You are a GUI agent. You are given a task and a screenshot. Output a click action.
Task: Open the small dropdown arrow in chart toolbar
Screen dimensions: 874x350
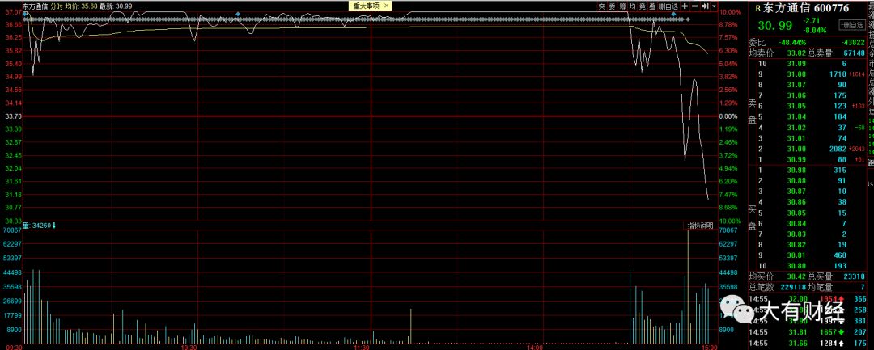[x=714, y=6]
